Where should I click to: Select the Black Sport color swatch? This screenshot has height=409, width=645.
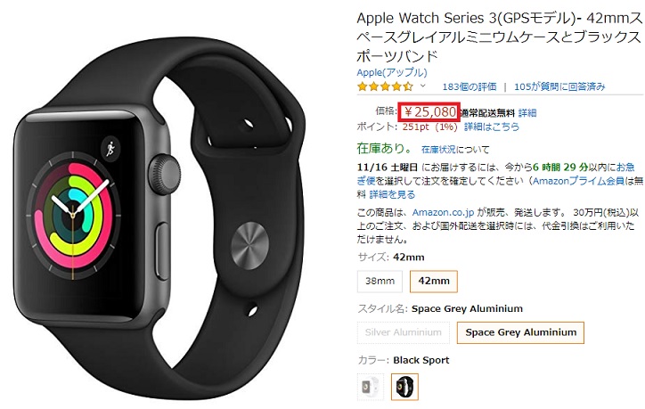click(x=404, y=387)
